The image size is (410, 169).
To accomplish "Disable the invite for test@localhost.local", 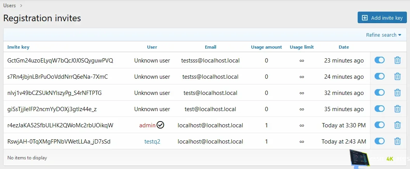I will point(379,109).
